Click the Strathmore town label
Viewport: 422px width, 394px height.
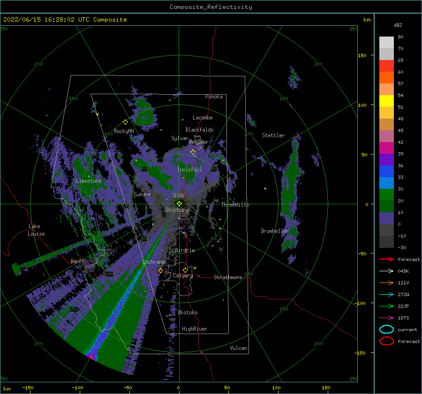[x=228, y=277]
